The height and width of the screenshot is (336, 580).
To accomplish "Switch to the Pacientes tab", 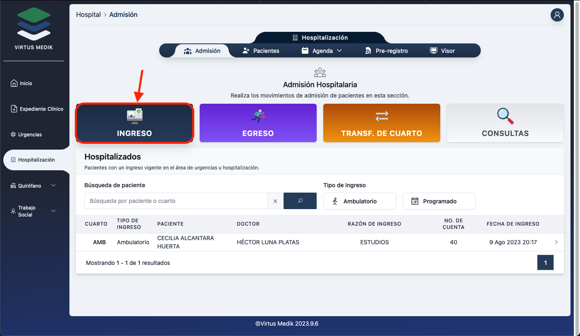I will (x=261, y=51).
